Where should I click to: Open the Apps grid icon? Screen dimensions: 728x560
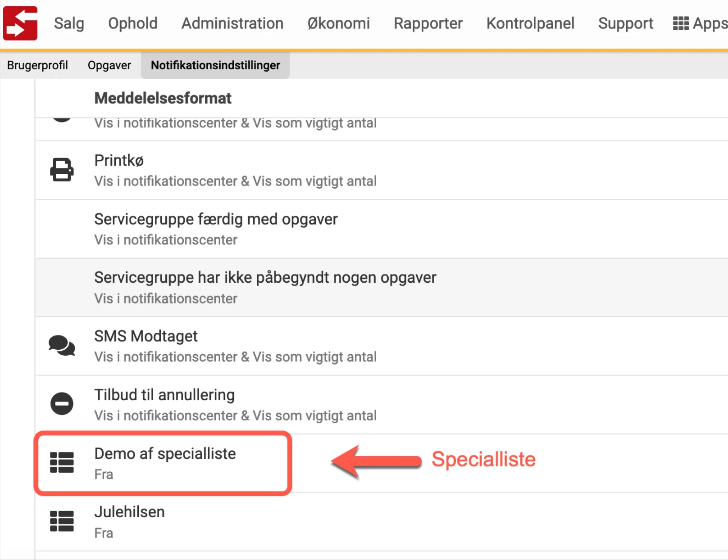680,23
